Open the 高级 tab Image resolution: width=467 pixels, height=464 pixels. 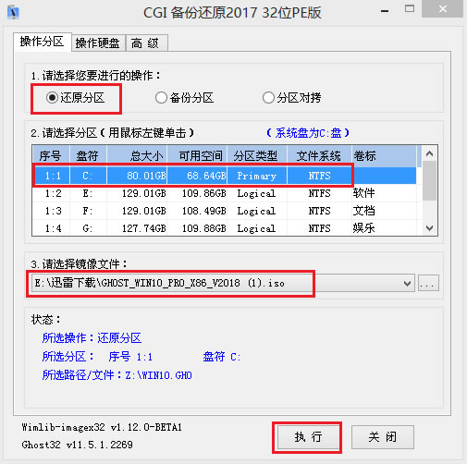coord(146,43)
